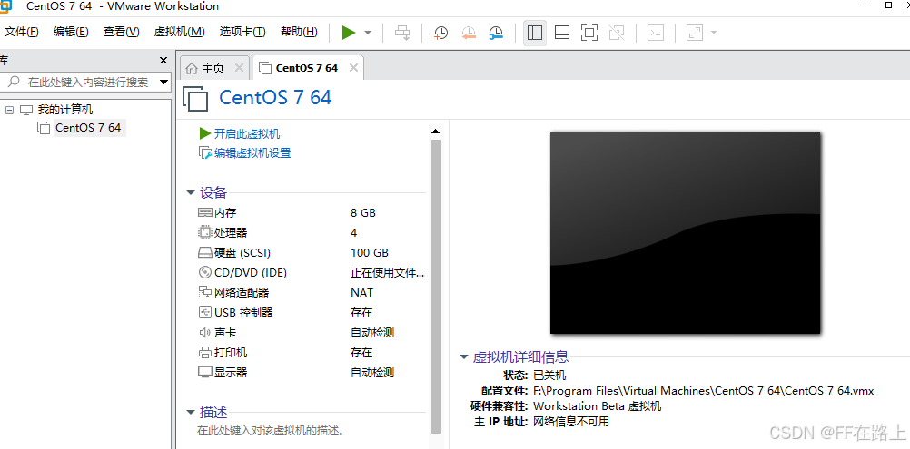Open the 编辑(E) menu

(x=71, y=32)
